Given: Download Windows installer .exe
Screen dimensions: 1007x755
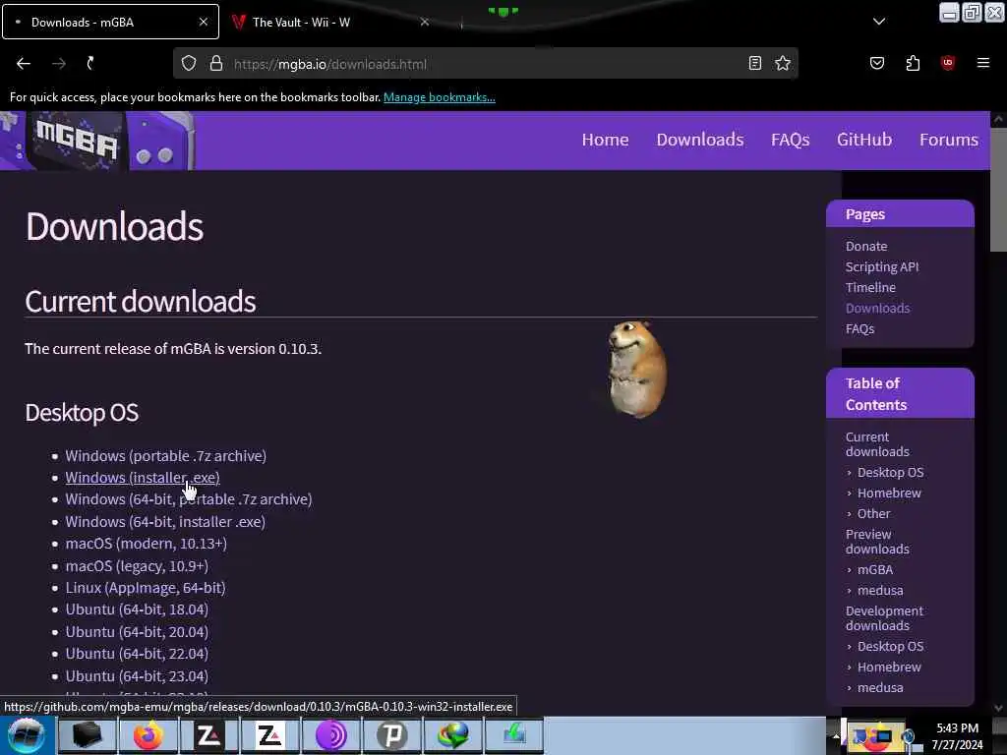Looking at the screenshot, I should click(143, 478).
